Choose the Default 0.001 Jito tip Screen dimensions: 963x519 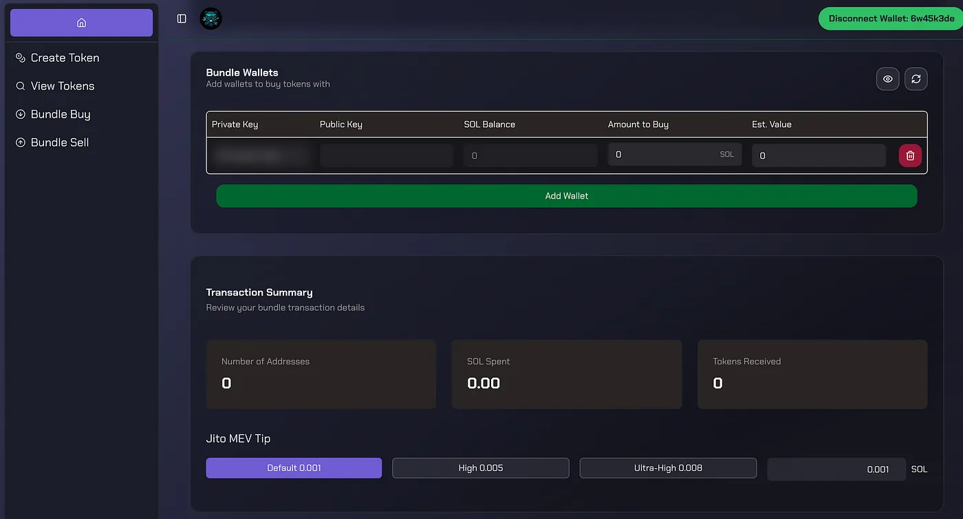pos(294,468)
